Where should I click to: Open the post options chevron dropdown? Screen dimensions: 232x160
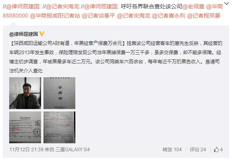pyautogui.click(x=226, y=4)
